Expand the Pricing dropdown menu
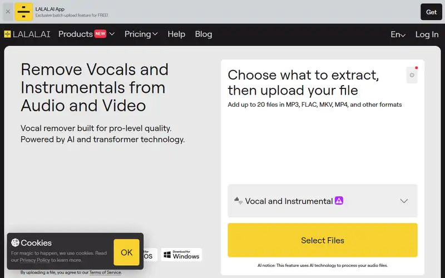445x278 pixels. pyautogui.click(x=141, y=34)
